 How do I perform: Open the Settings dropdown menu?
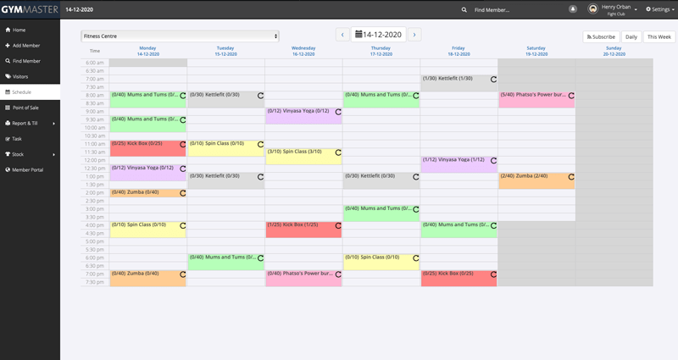pyautogui.click(x=659, y=9)
